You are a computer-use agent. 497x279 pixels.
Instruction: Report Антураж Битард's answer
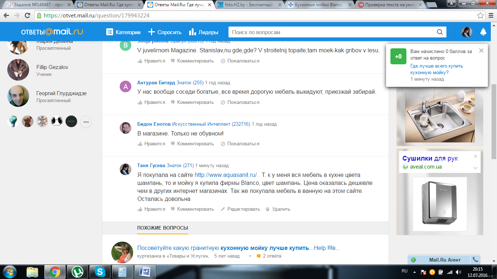(240, 102)
